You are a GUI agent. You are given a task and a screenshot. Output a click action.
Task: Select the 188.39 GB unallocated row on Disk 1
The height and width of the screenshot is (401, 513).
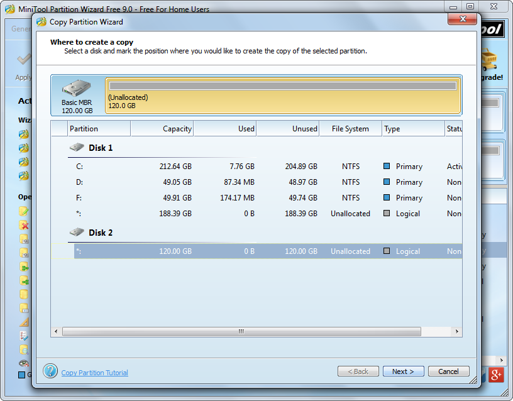pyautogui.click(x=256, y=213)
